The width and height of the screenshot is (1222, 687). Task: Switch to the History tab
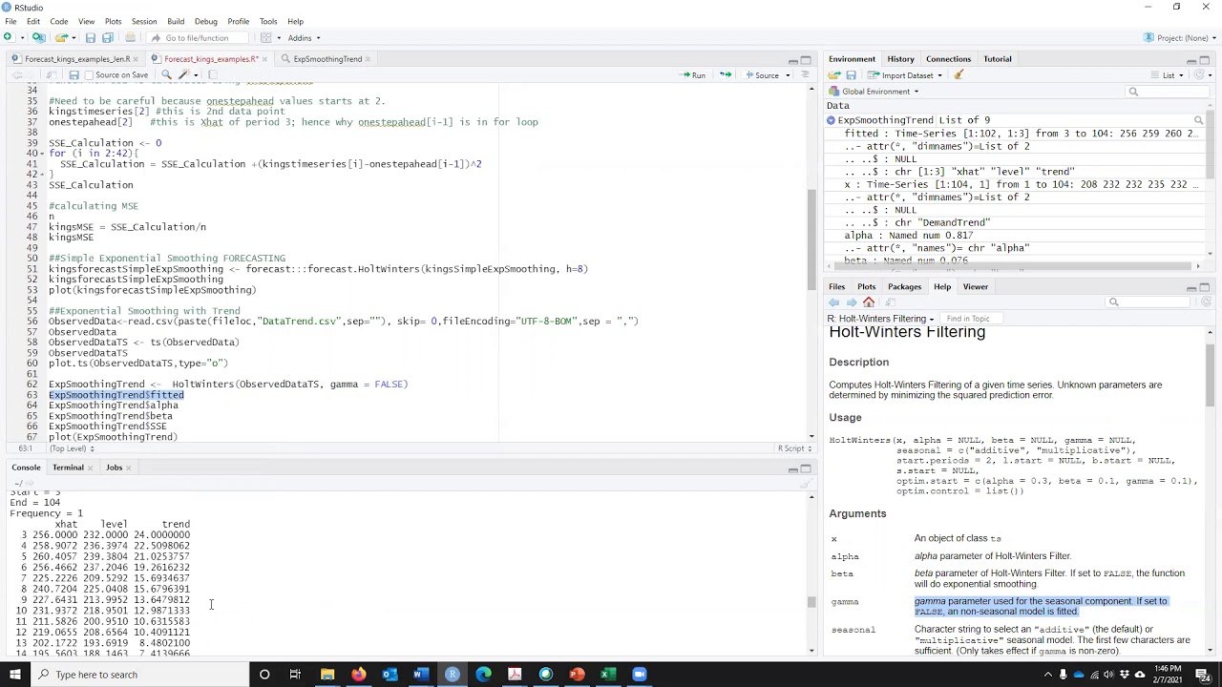click(900, 59)
